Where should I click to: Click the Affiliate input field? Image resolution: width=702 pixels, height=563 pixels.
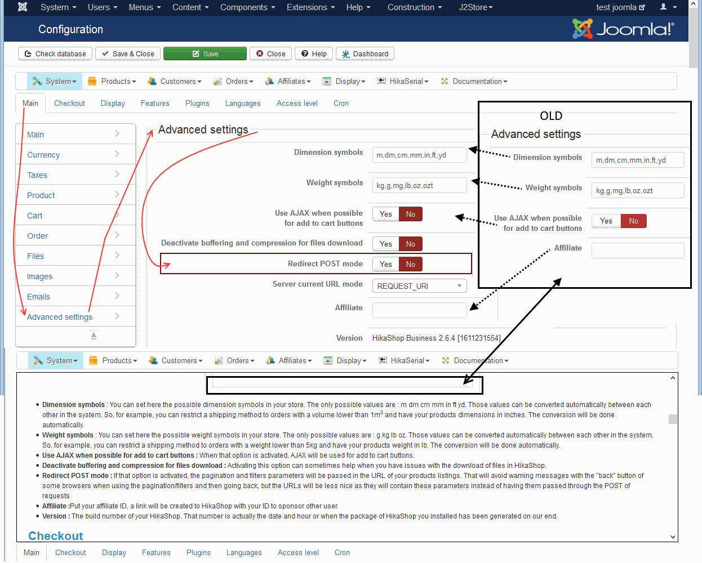pyautogui.click(x=420, y=310)
